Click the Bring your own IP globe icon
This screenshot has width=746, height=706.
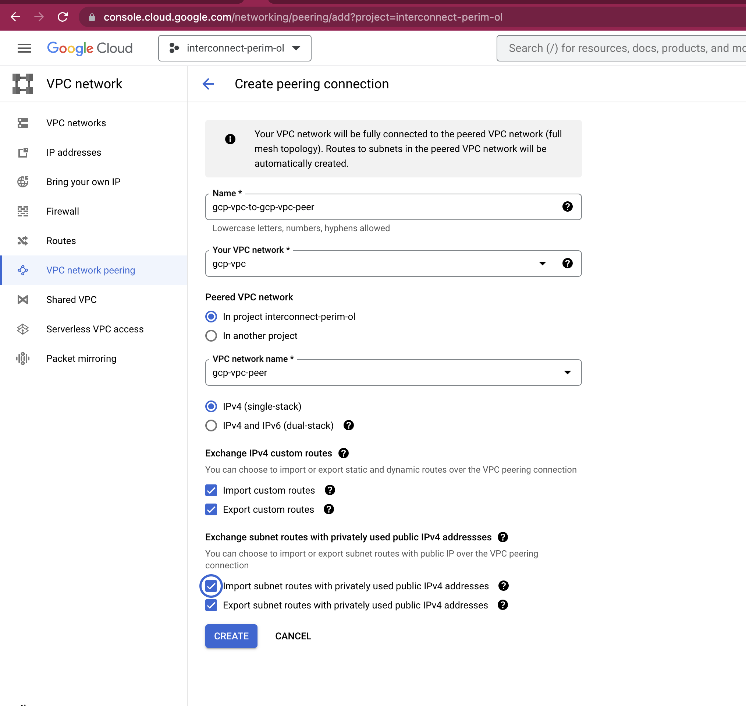click(x=23, y=182)
